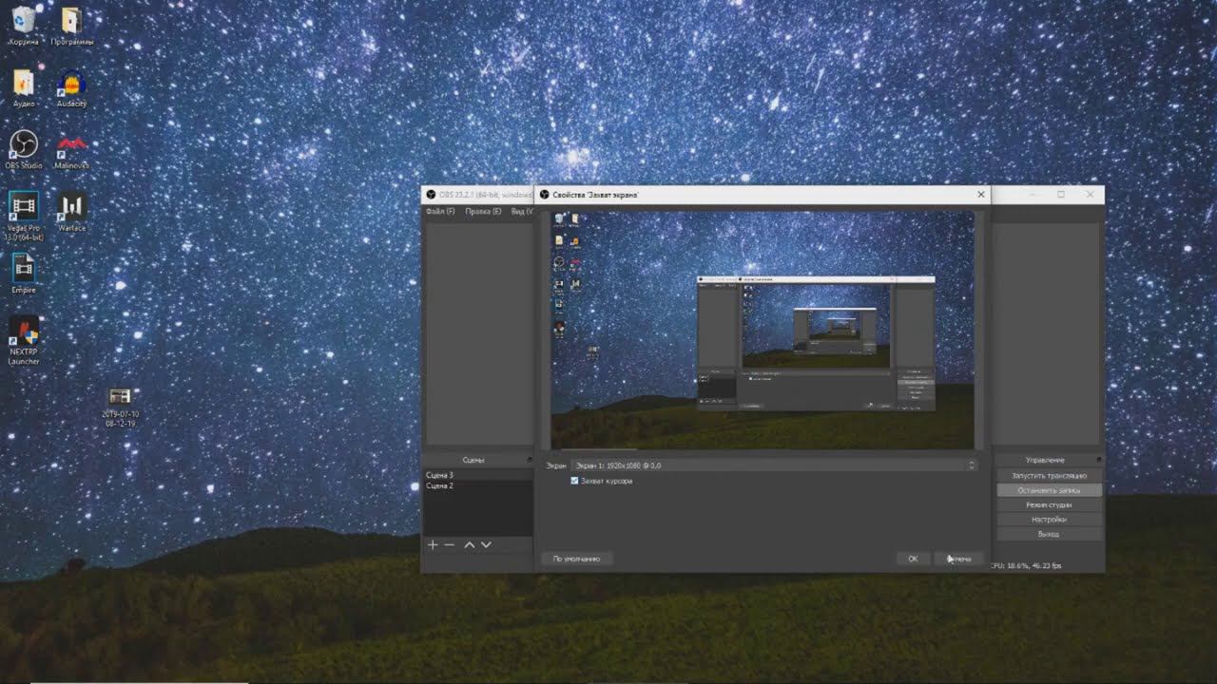Click the По умолчанию defaults button

point(576,559)
